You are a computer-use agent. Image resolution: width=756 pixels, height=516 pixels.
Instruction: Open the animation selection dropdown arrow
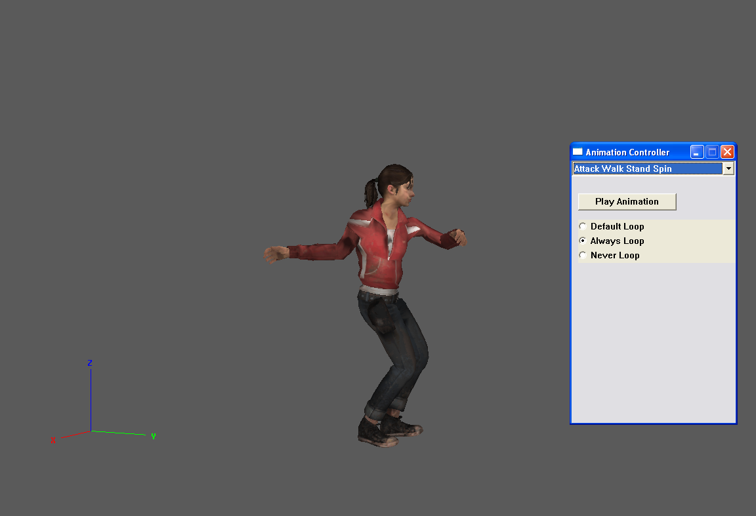tap(728, 169)
